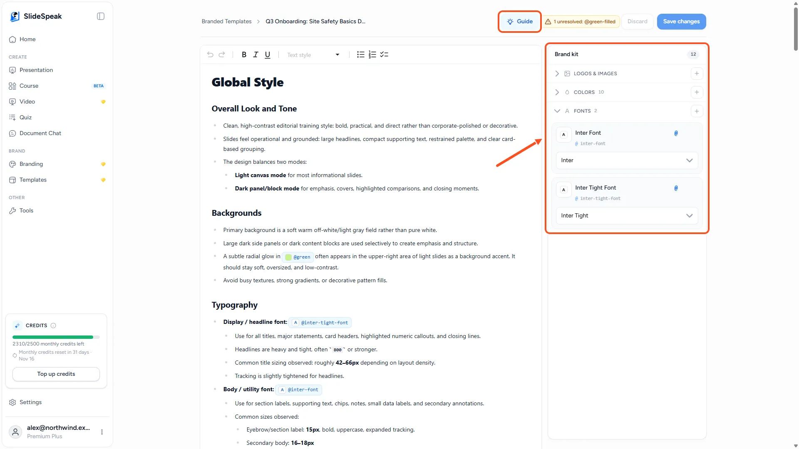The height and width of the screenshot is (449, 799).
Task: Click Top up credits button
Action: coord(56,374)
